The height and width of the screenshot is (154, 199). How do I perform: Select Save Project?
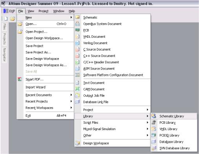click(x=46, y=46)
